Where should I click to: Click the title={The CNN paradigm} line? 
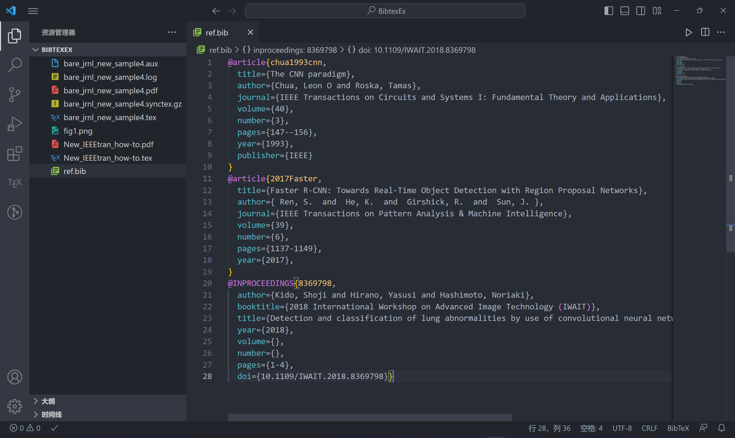[296, 74]
